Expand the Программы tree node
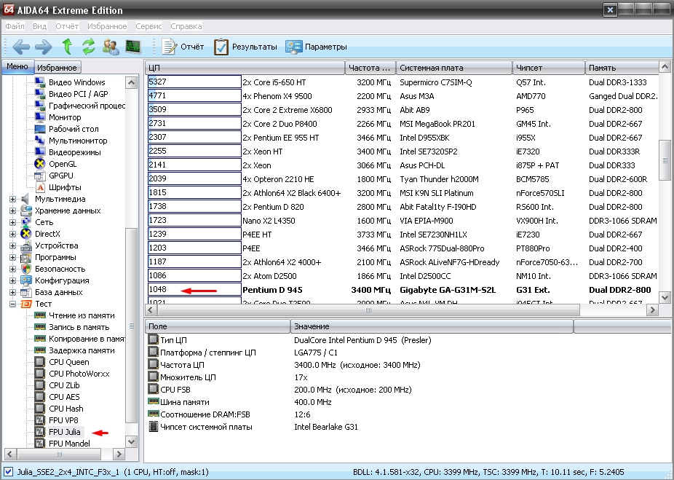 (x=12, y=257)
